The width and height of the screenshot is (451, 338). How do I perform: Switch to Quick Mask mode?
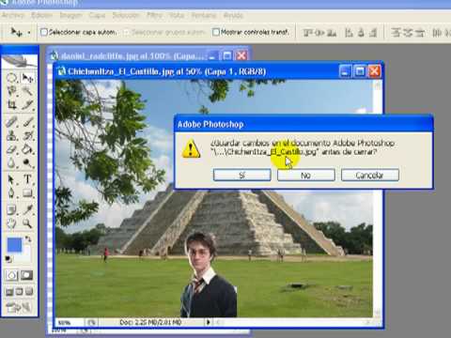pyautogui.click(x=27, y=275)
